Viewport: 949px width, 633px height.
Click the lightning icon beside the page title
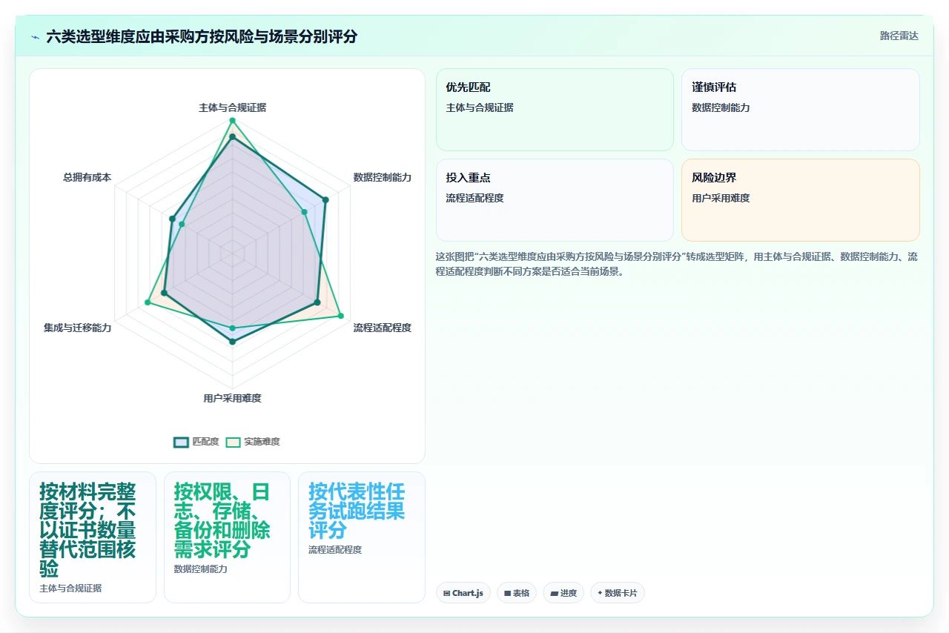click(35, 36)
